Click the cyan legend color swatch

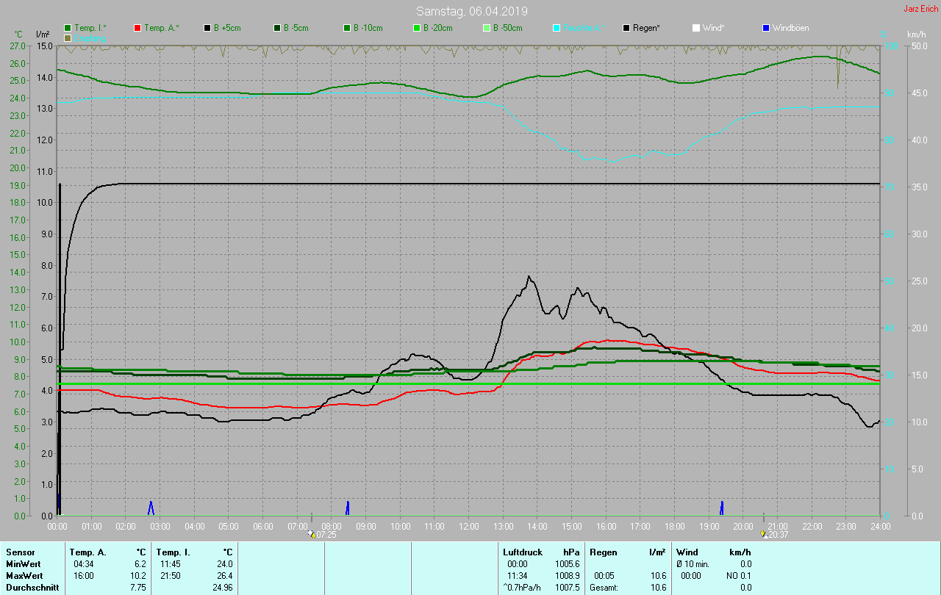pyautogui.click(x=557, y=28)
